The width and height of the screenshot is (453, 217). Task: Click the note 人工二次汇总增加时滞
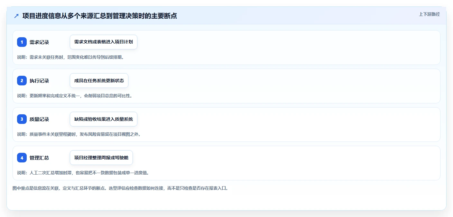(x=50, y=173)
